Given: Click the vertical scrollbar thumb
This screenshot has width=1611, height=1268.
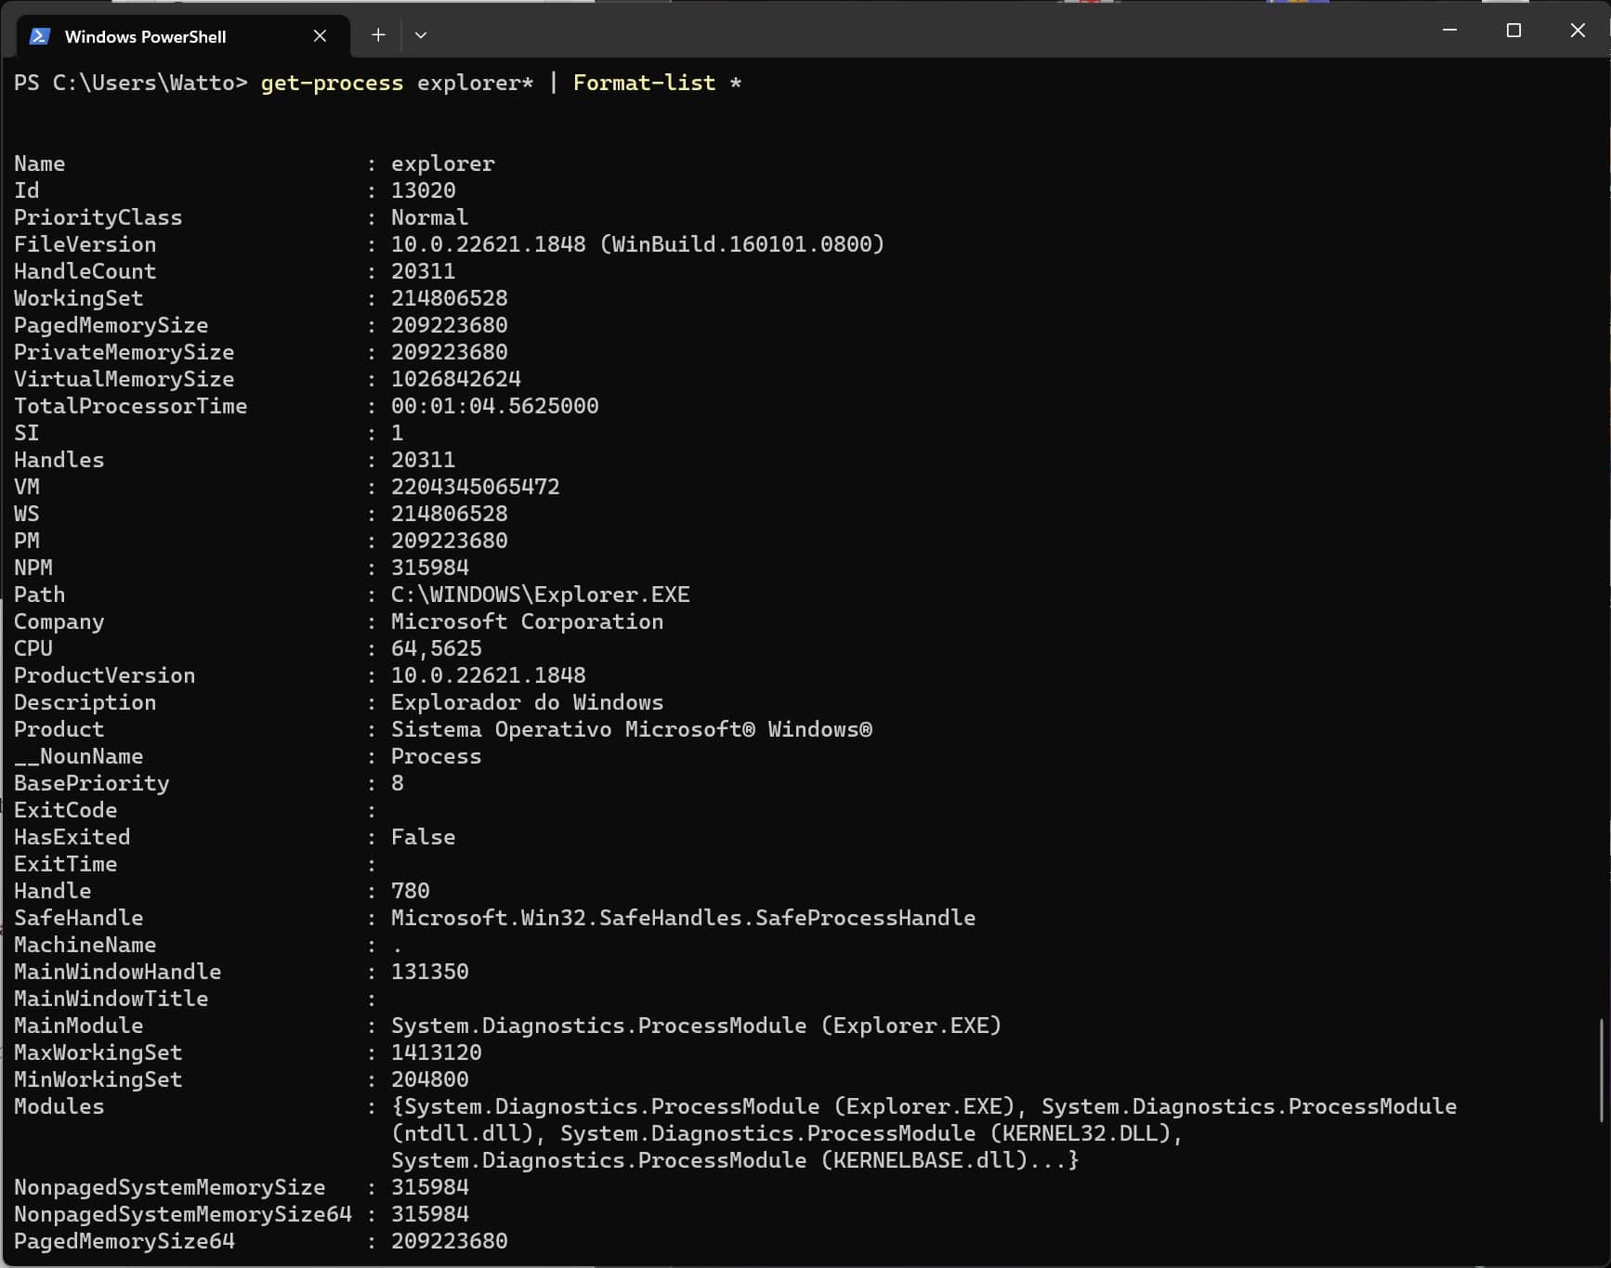Looking at the screenshot, I should 1601,1070.
